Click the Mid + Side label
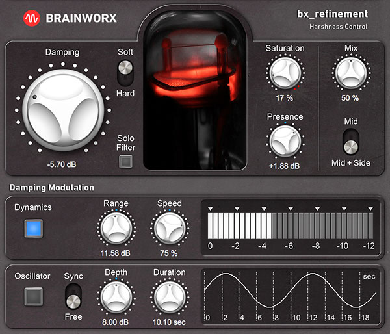The width and height of the screenshot is (390, 334). (x=351, y=163)
